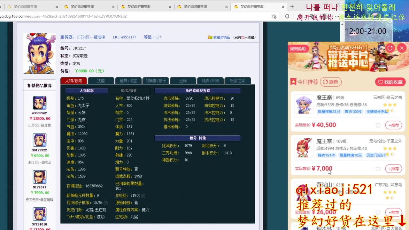Click the help icon next to 总经验 219亿

(143, 196)
